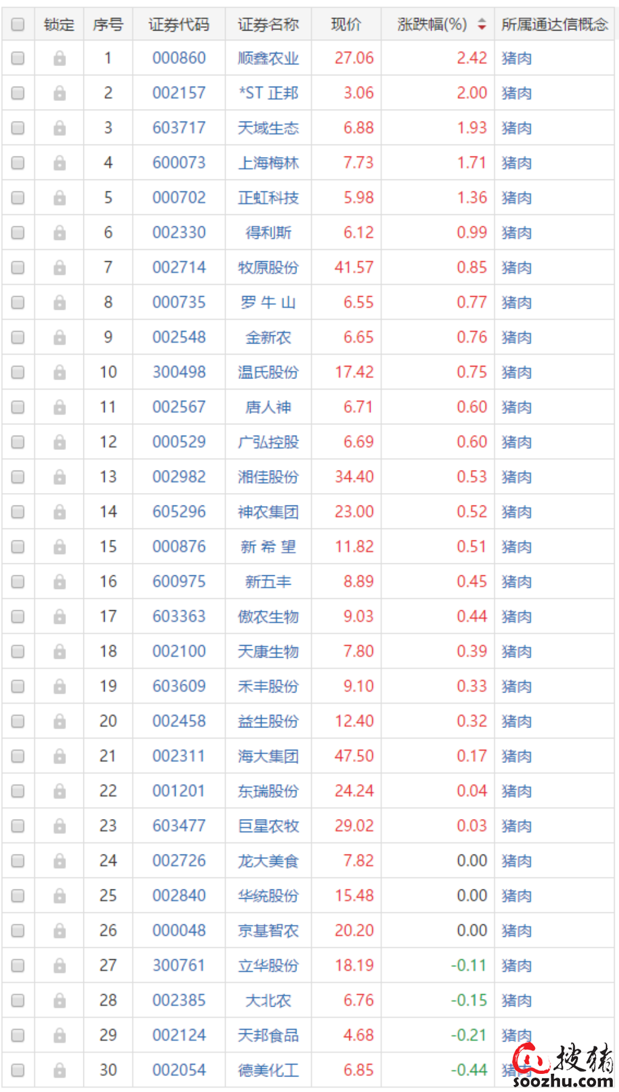619x1092 pixels.
Task: Click the -0.11 change value
Action: click(x=469, y=965)
